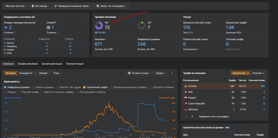Open Реферальні домени value 249

pyautogui.click(x=142, y=44)
